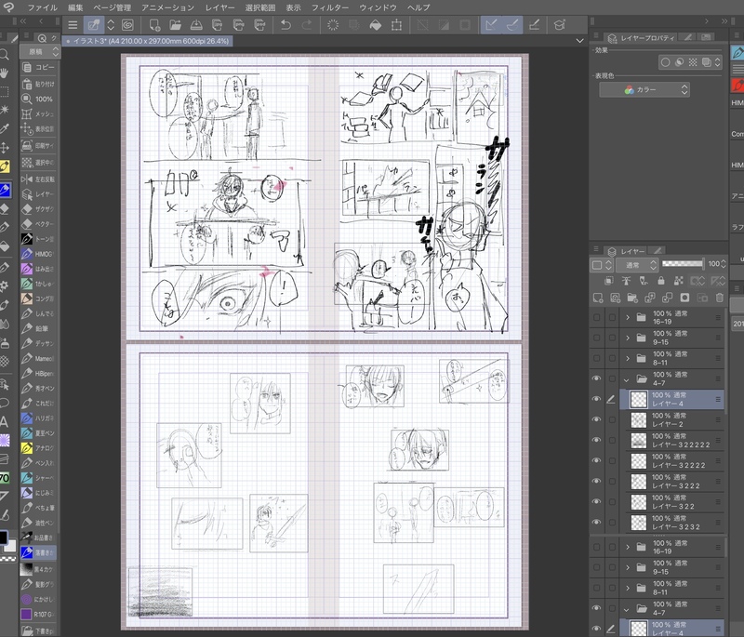This screenshot has width=744, height=637.
Task: Select the hand (move view) tool
Action: pos(5,73)
